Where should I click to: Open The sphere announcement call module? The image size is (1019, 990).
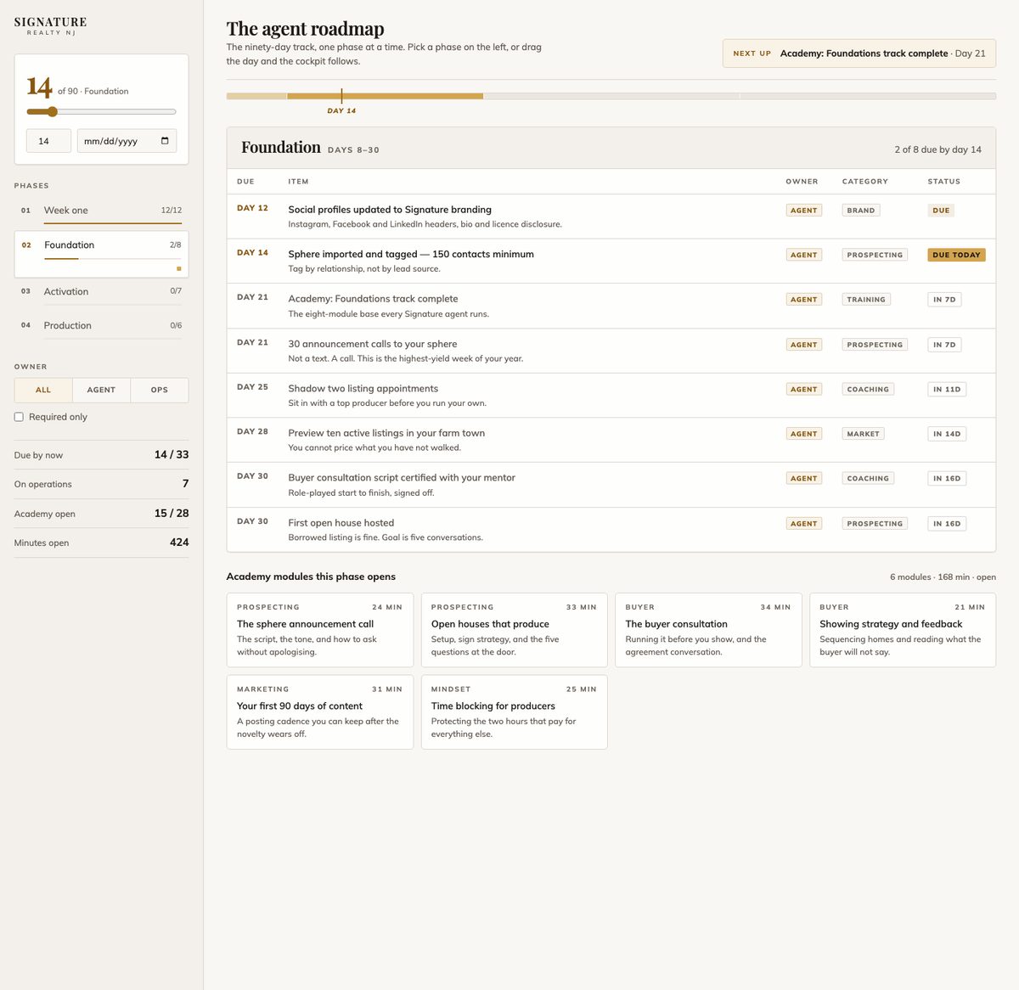click(319, 630)
